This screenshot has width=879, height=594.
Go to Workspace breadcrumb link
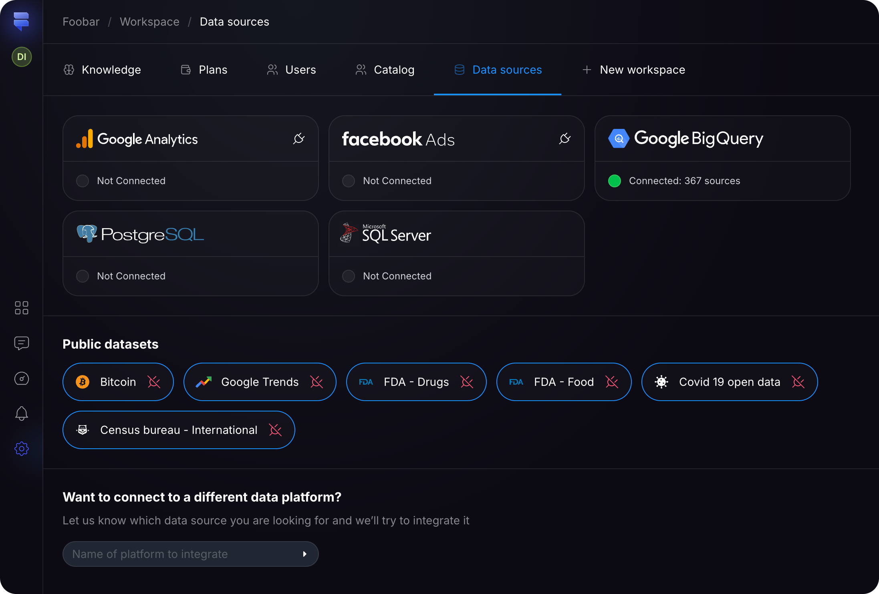coord(149,22)
